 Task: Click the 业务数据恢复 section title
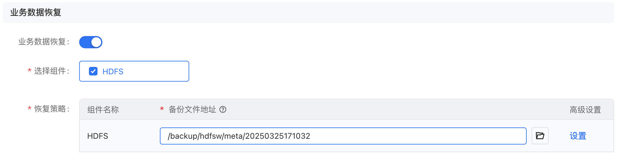click(36, 13)
